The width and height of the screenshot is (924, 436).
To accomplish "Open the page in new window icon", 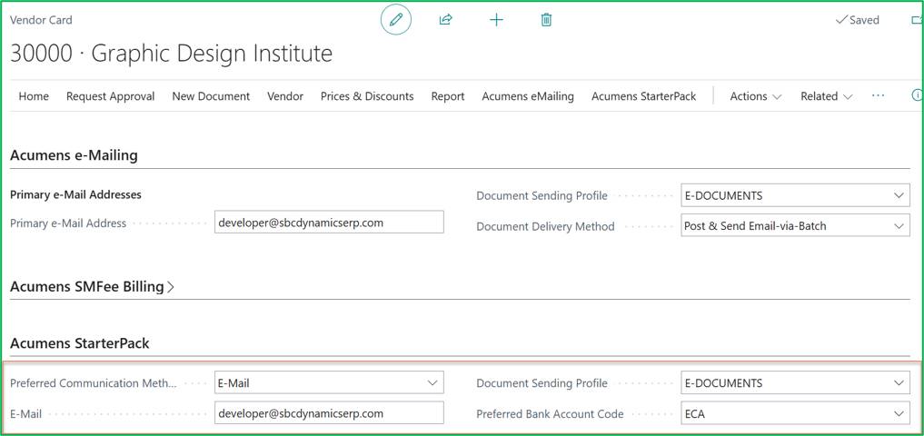I will (917, 20).
